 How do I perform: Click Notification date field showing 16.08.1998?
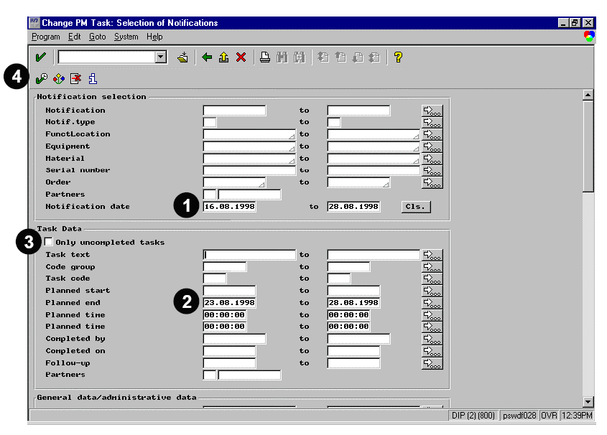[229, 207]
